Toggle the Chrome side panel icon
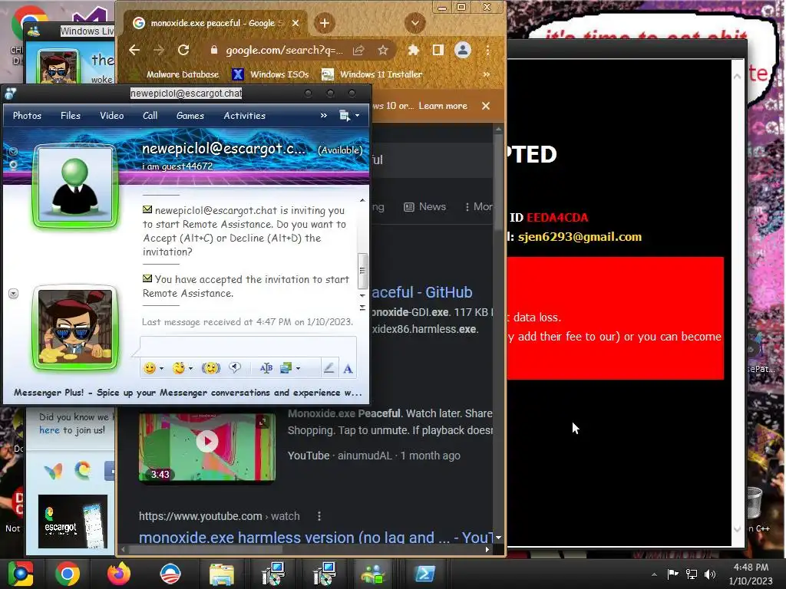Image resolution: width=786 pixels, height=589 pixels. tap(438, 50)
